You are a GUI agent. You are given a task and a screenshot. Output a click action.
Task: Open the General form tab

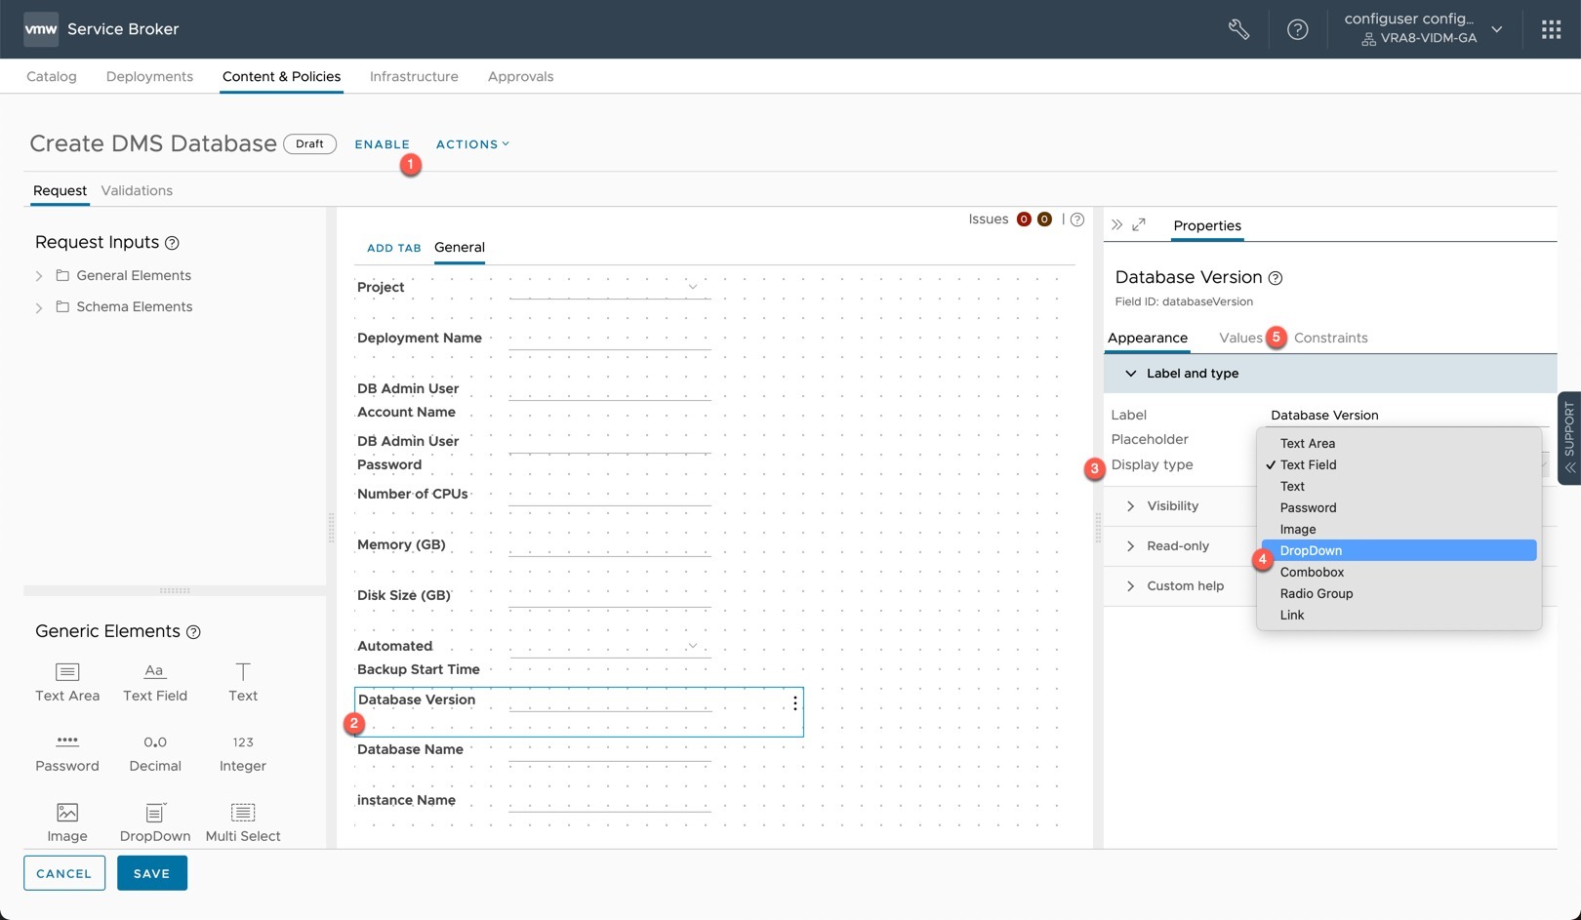[460, 247]
